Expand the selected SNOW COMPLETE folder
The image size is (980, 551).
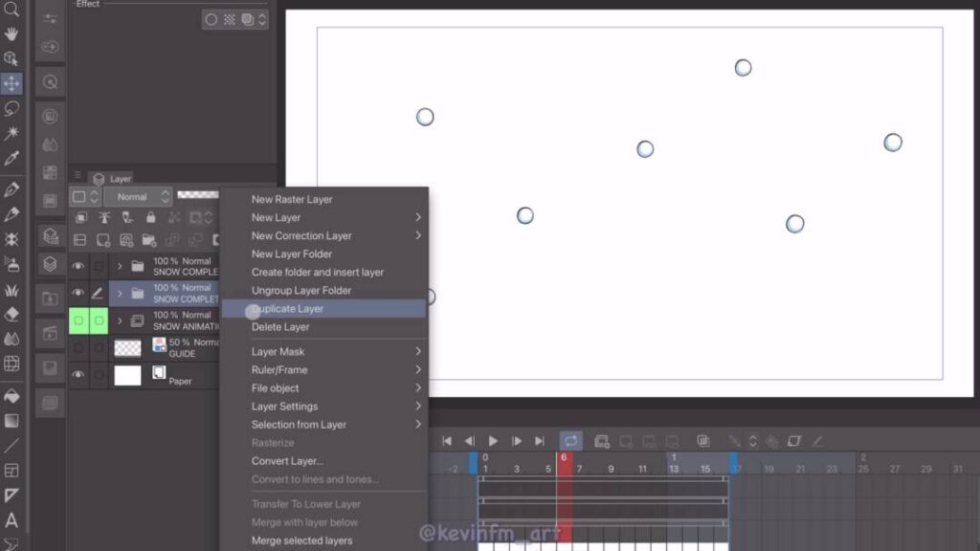[120, 294]
